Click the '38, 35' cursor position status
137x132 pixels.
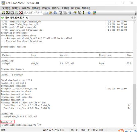(74, 130)
